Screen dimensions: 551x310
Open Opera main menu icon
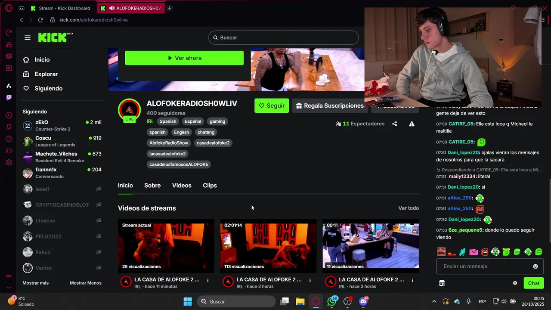coord(9,8)
